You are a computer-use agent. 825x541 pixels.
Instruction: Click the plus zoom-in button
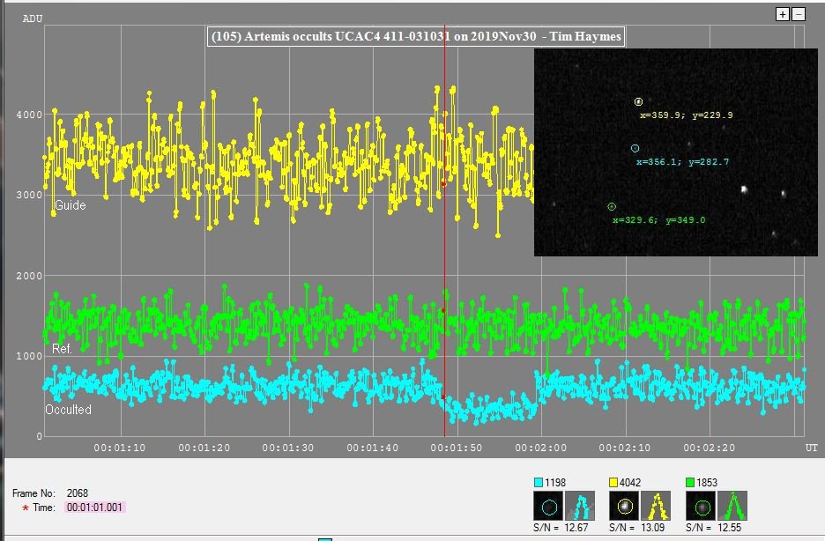pyautogui.click(x=782, y=14)
